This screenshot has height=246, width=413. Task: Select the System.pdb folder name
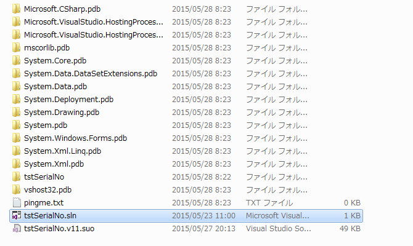[x=46, y=125]
